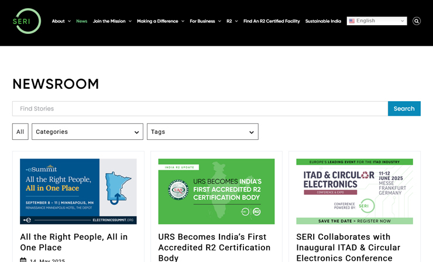Screen dimensions: 433x262
Task: Go to Find An R2 Certified Facility
Action: click(272, 21)
